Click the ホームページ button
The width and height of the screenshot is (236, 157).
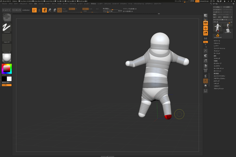pyautogui.click(x=6, y=10)
